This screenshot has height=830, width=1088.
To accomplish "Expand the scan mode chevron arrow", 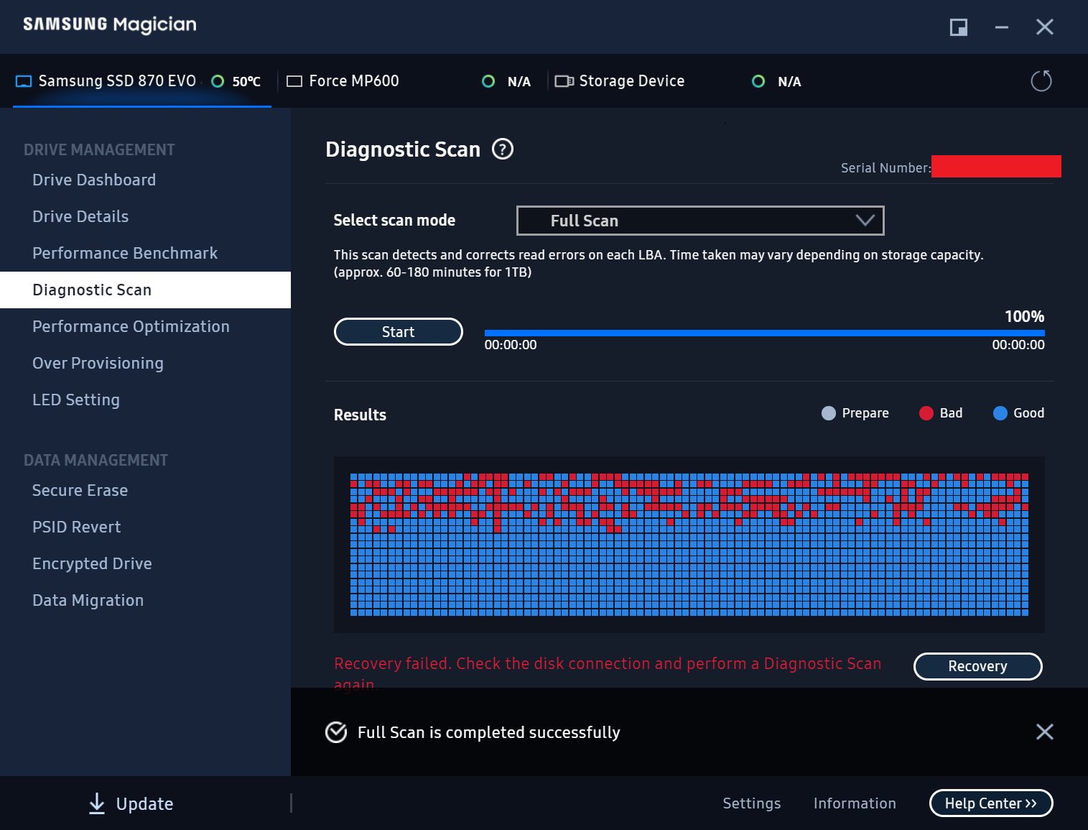I will [x=865, y=221].
